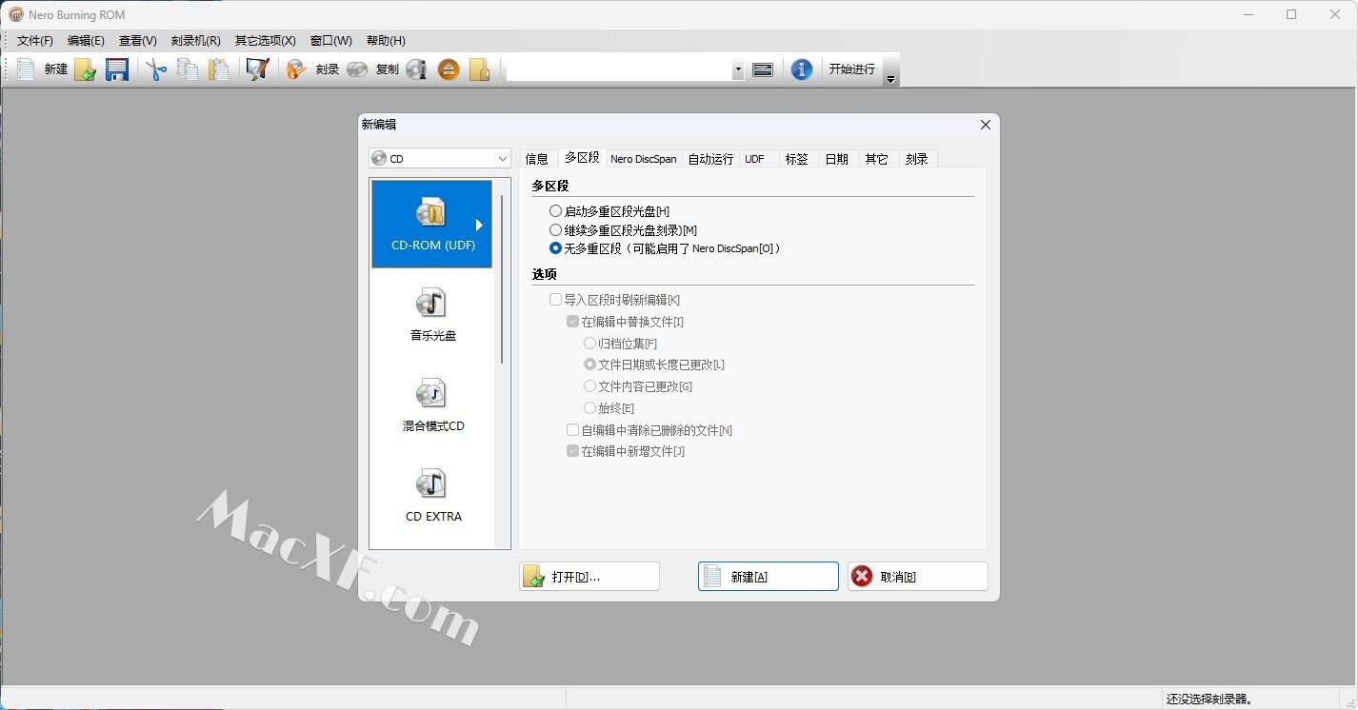
Task: Click the Copy disc (复制) toolbar icon
Action: tap(357, 69)
